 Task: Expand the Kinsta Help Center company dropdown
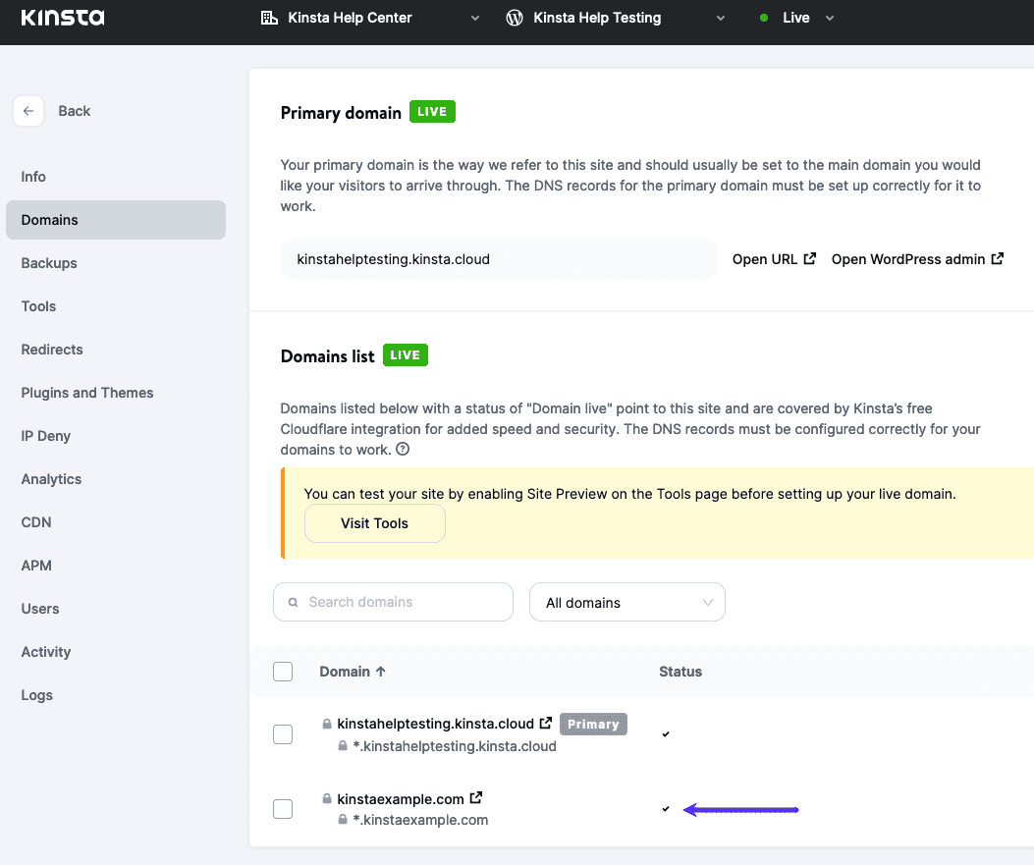coord(475,17)
